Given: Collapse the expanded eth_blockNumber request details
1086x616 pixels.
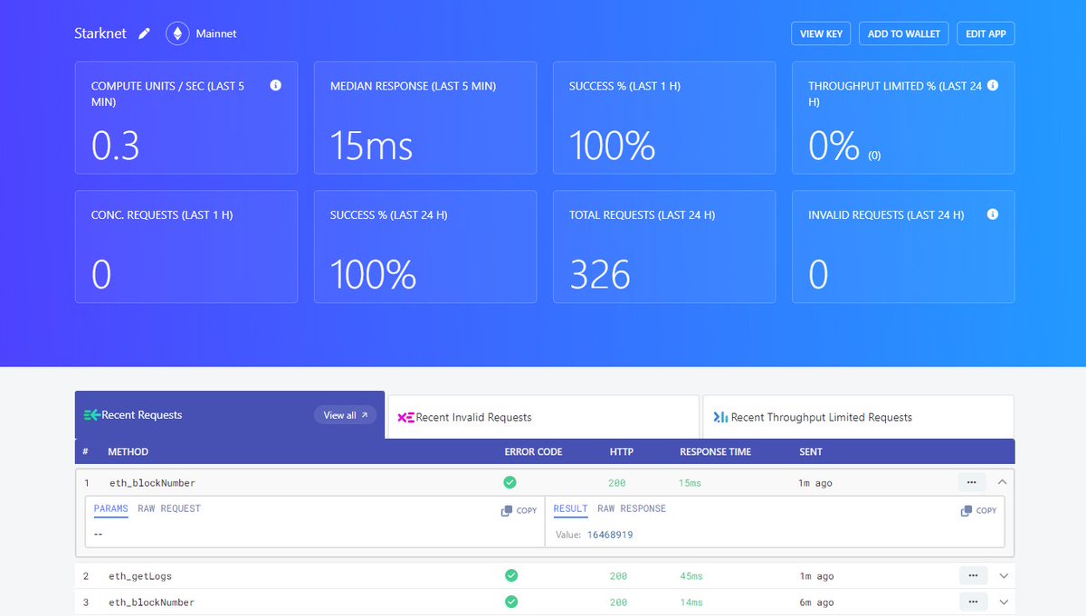Looking at the screenshot, I should click(1002, 482).
